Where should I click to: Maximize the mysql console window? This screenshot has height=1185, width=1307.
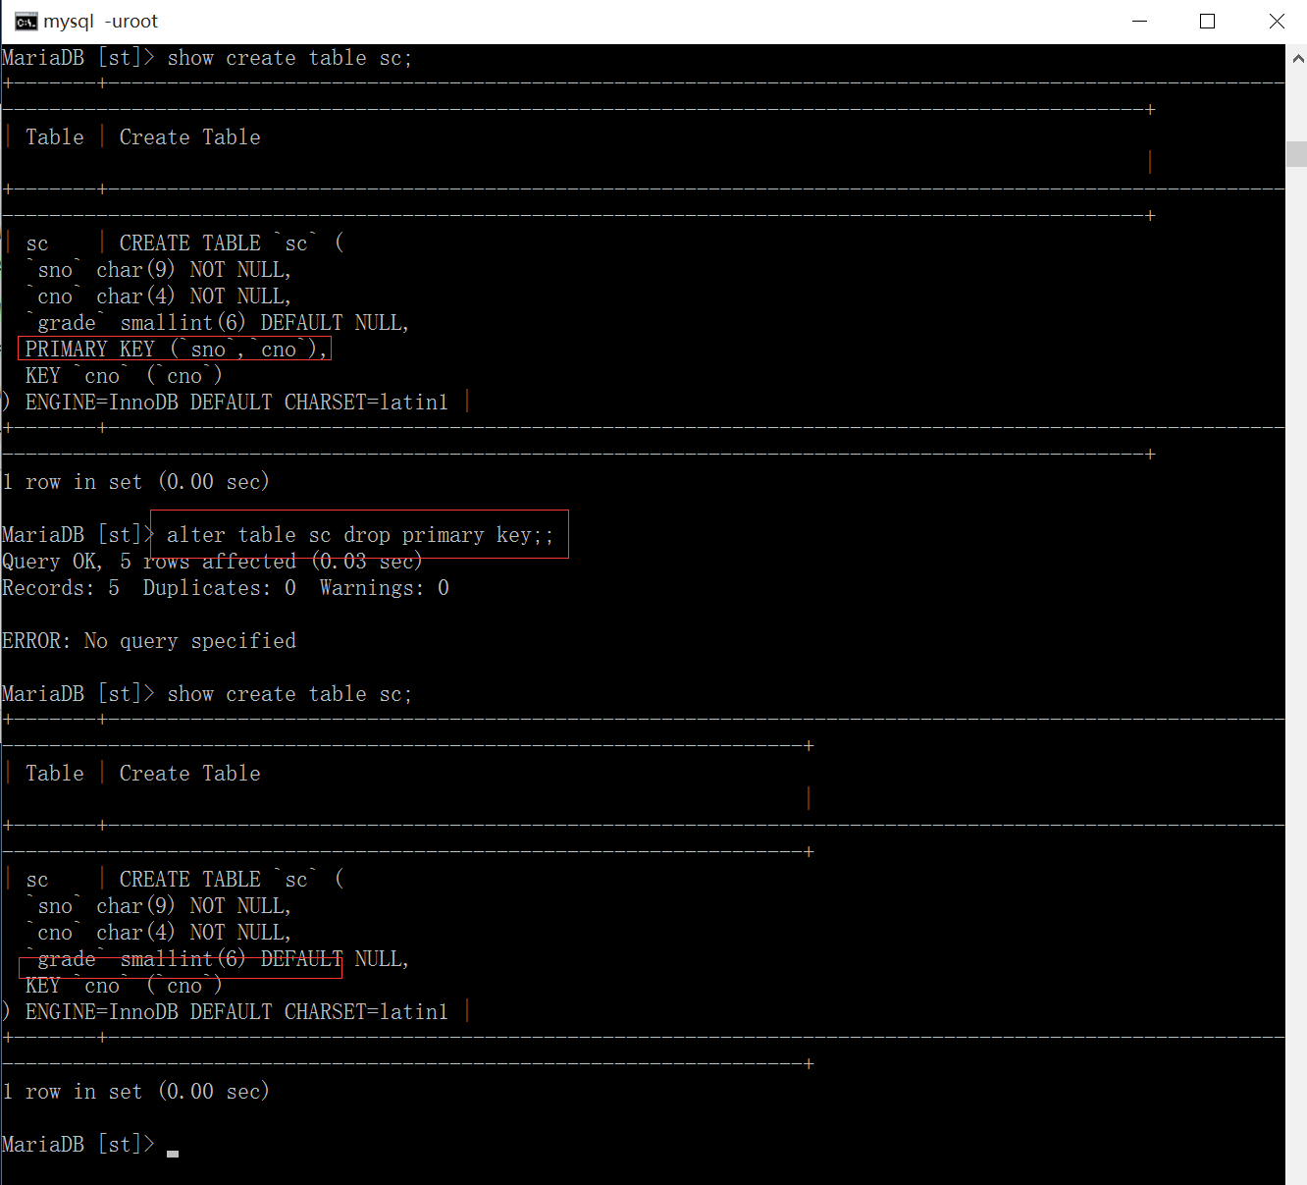pyautogui.click(x=1208, y=22)
